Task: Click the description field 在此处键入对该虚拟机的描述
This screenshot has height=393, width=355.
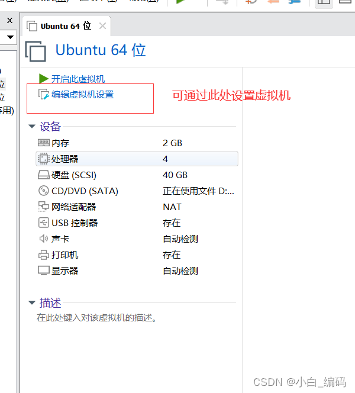Action: [96, 318]
